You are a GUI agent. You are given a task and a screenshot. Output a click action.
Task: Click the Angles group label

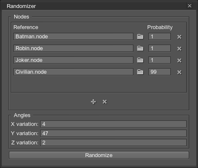coord(22,115)
